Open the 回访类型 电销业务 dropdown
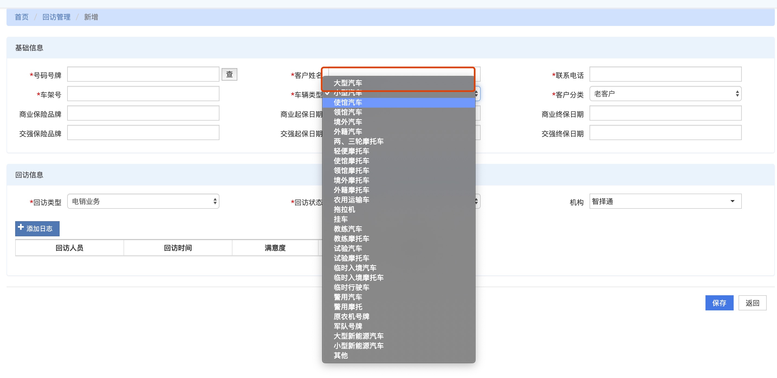The width and height of the screenshot is (777, 378). (143, 201)
